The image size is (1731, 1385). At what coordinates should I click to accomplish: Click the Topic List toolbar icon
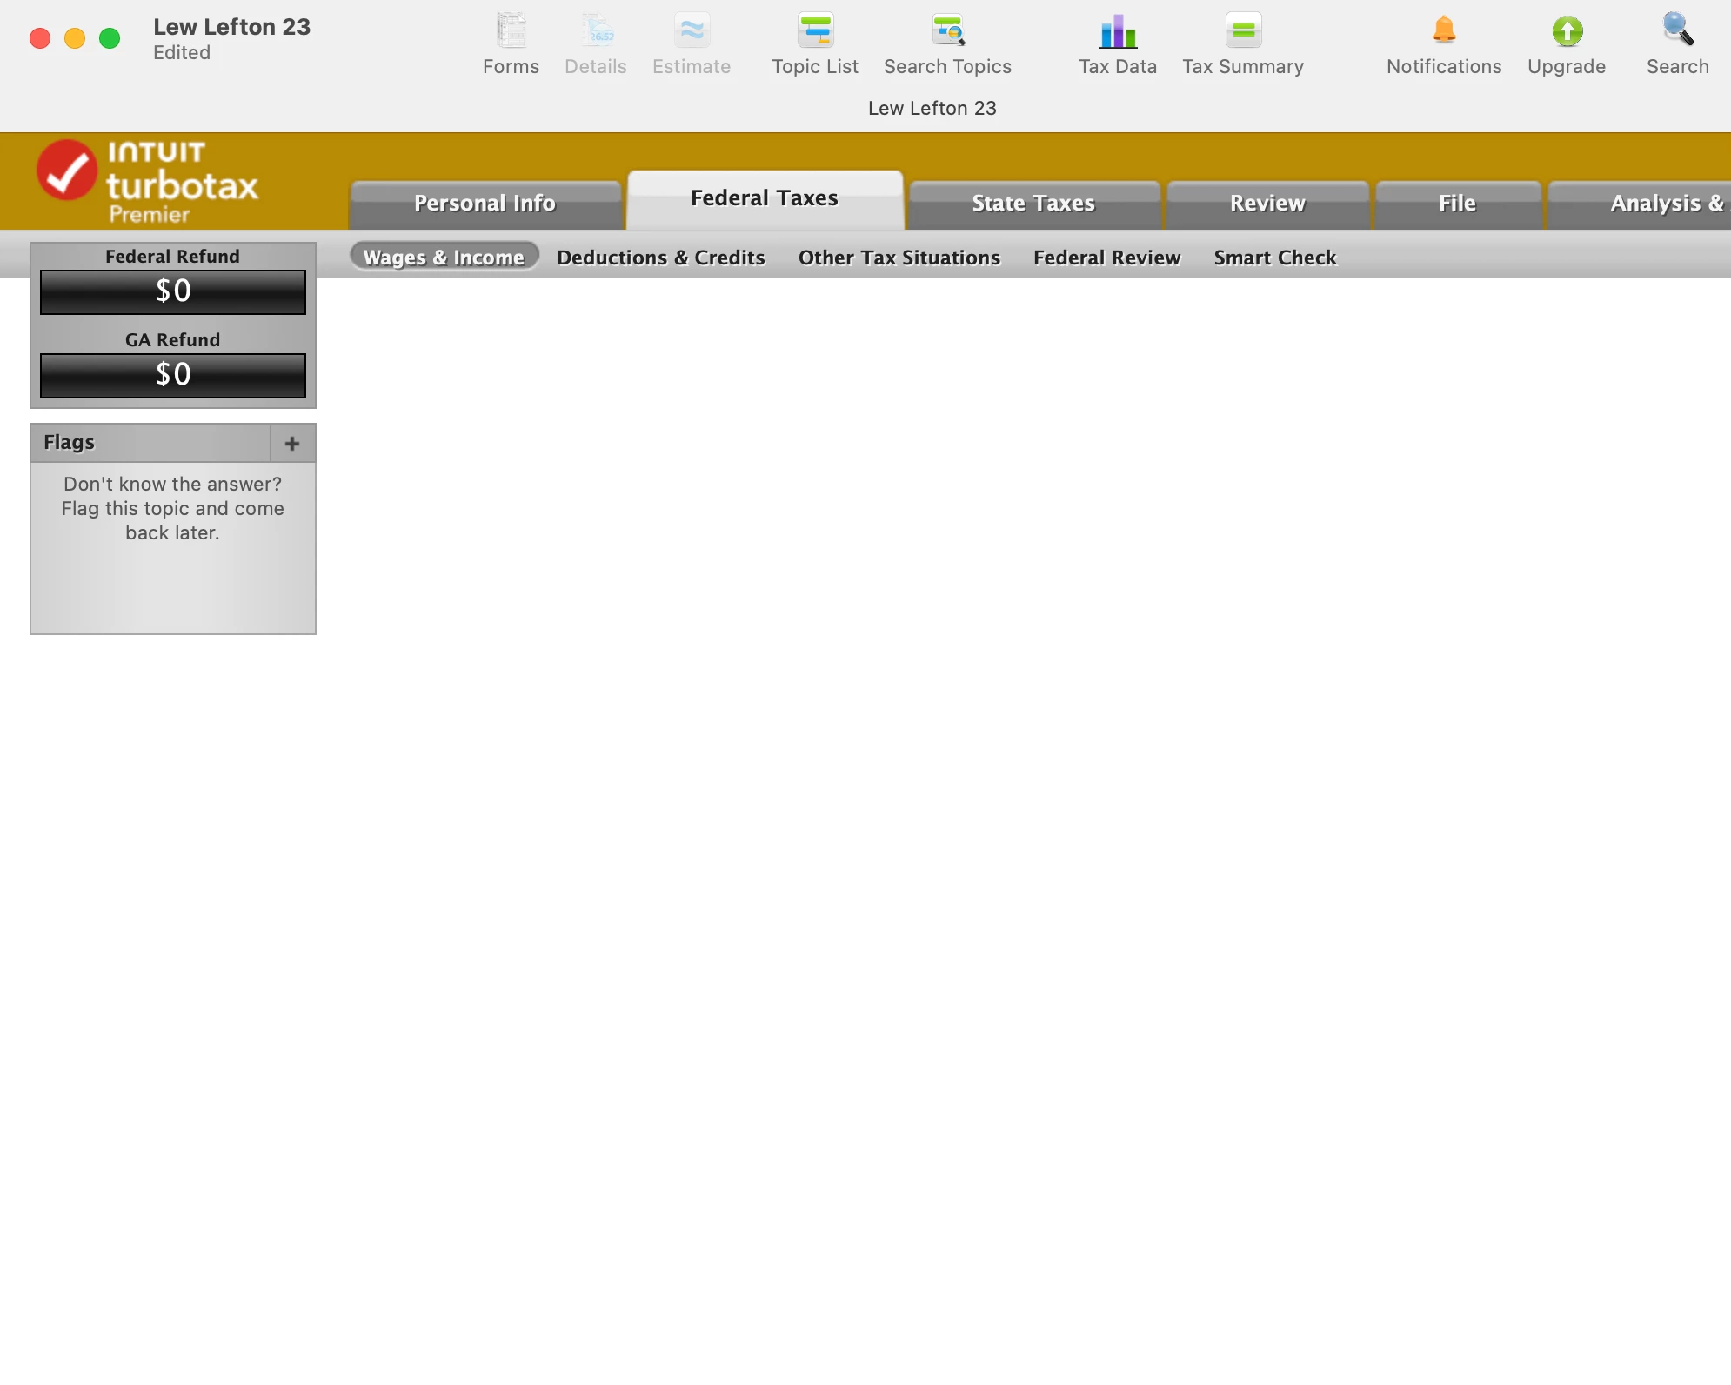(815, 31)
